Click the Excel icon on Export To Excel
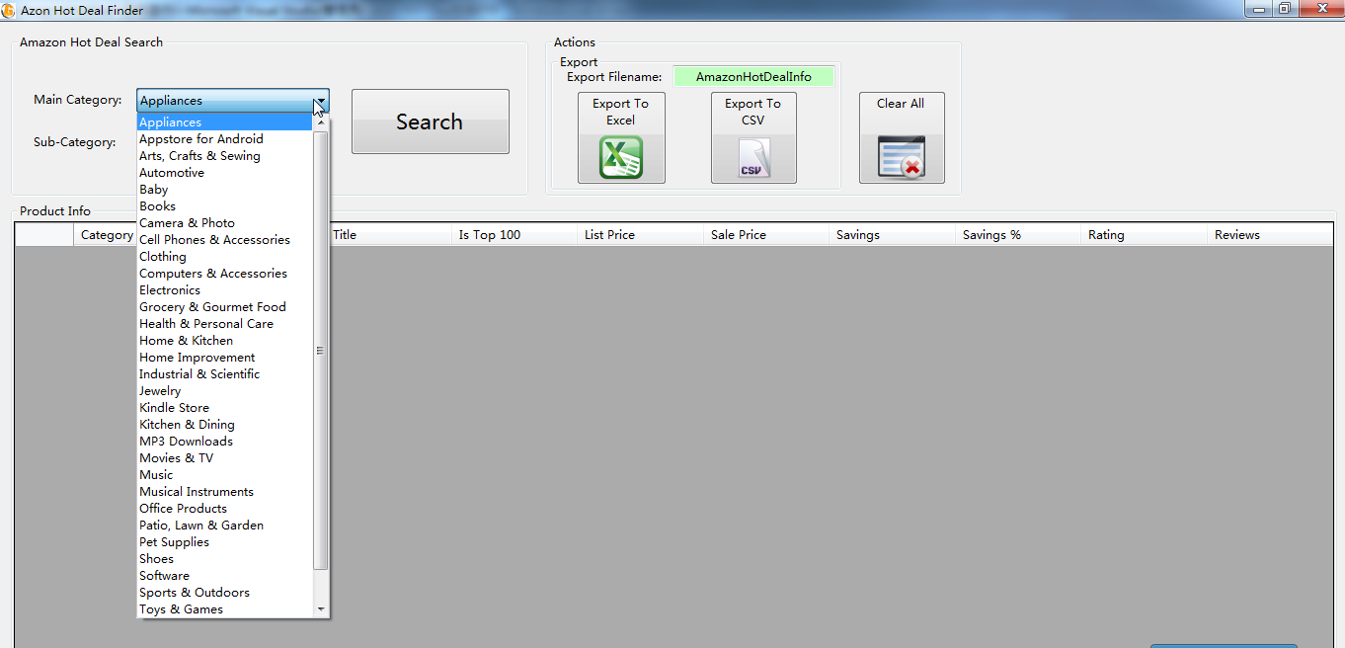Image resolution: width=1345 pixels, height=648 pixels. coord(621,158)
